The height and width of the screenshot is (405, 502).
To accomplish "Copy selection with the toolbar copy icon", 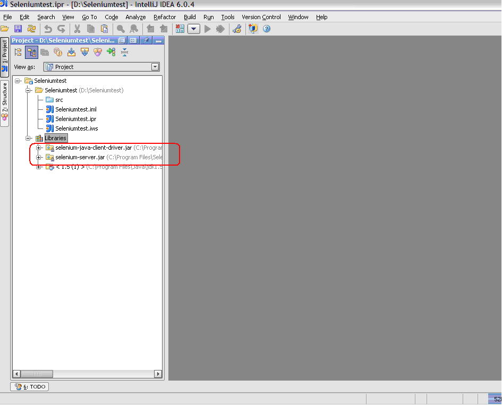I will [91, 29].
